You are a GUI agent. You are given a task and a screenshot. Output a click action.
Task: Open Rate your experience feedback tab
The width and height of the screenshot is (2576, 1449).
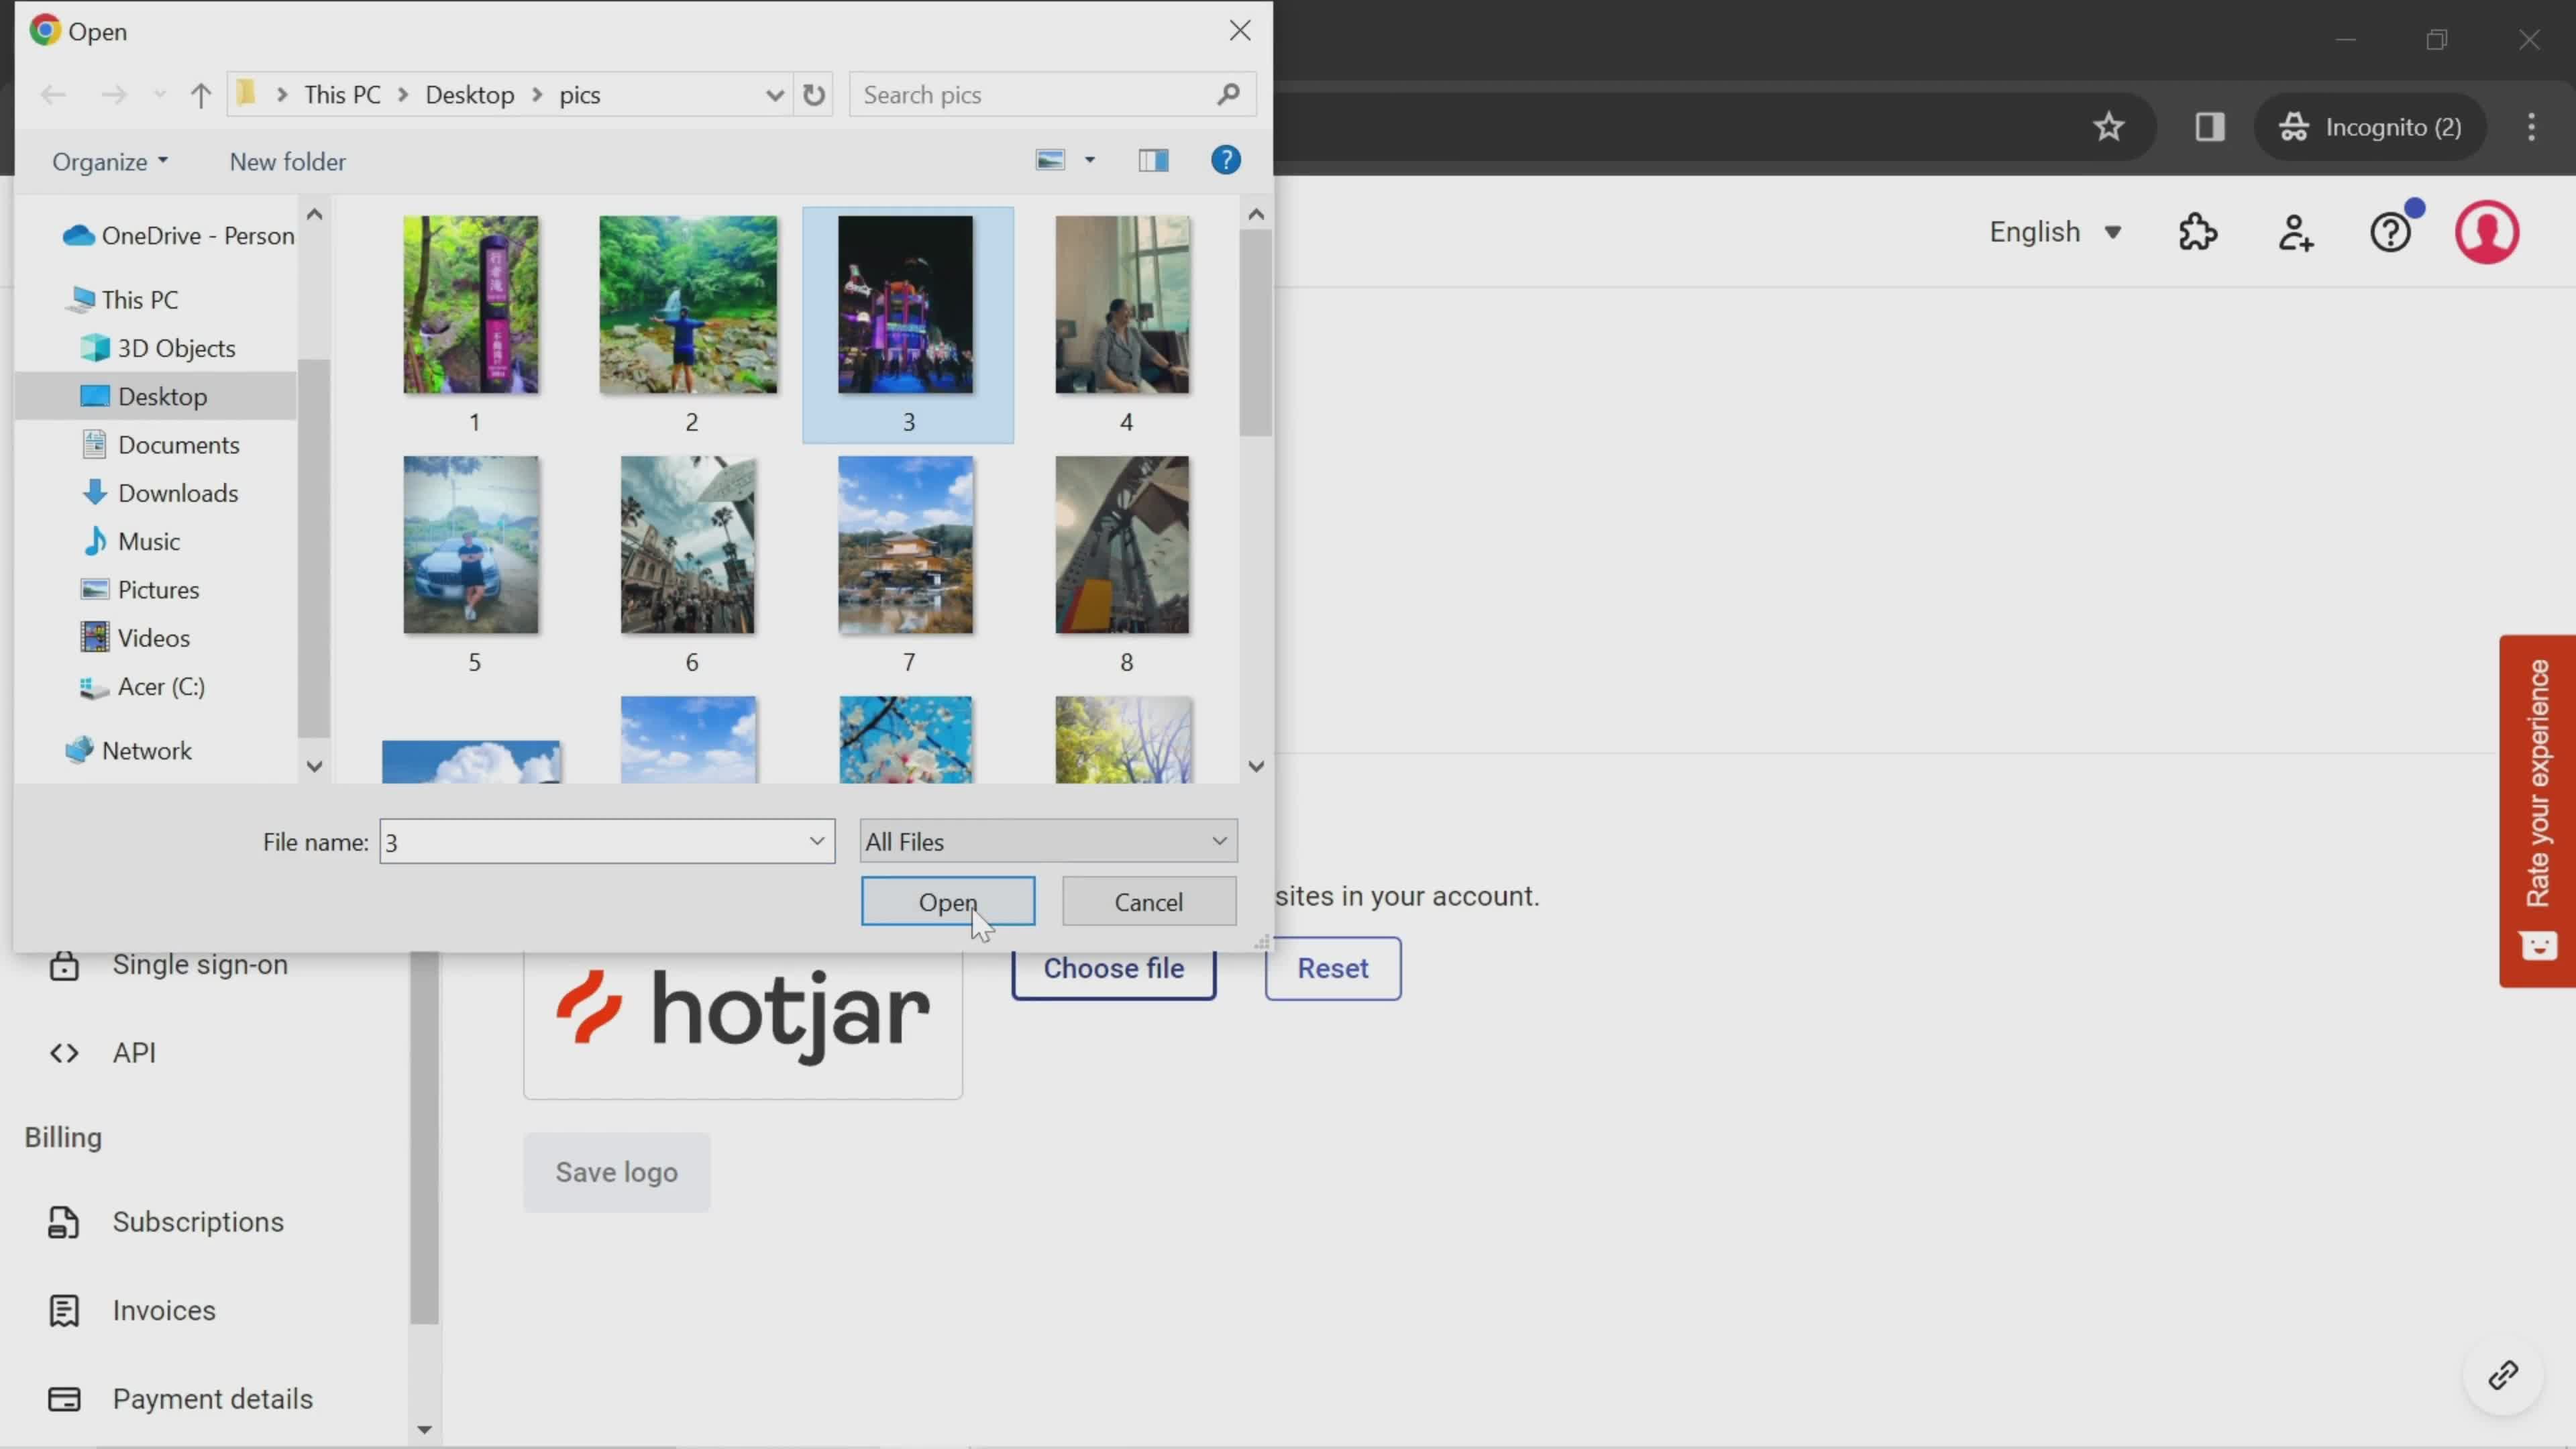point(2537,810)
